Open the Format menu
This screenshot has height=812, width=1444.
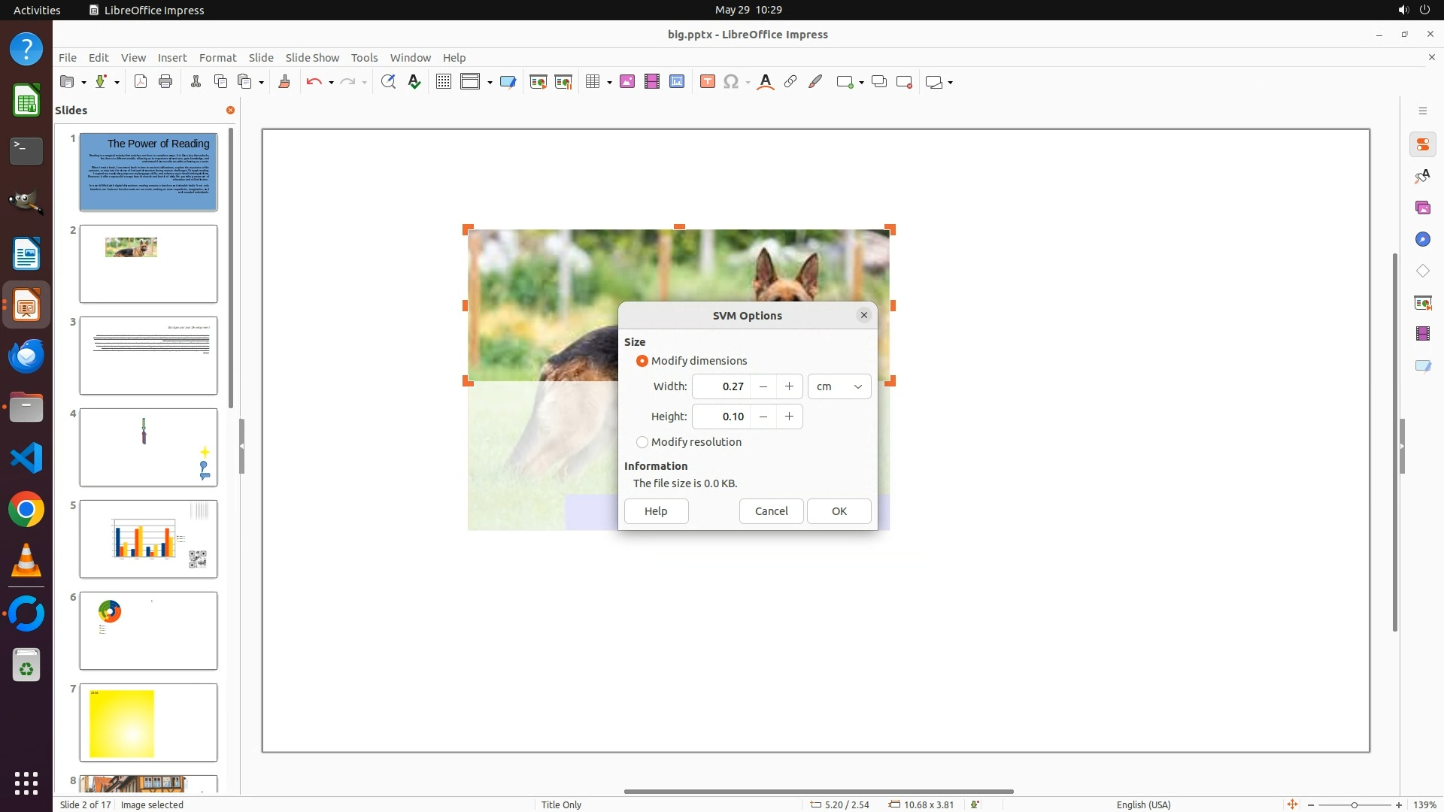(217, 57)
